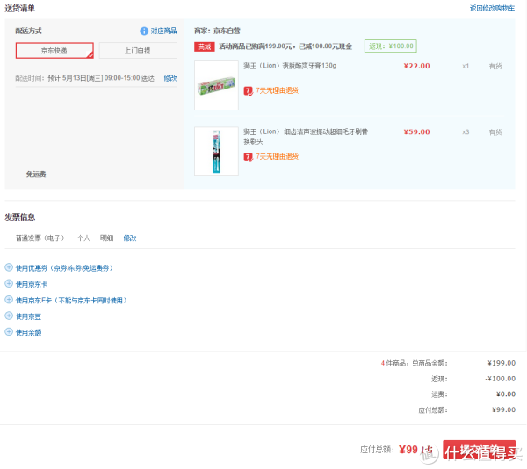Screen dimensions: 527x469
Task: Click the plus icon beside 使用京东E卡
Action: tap(9, 300)
